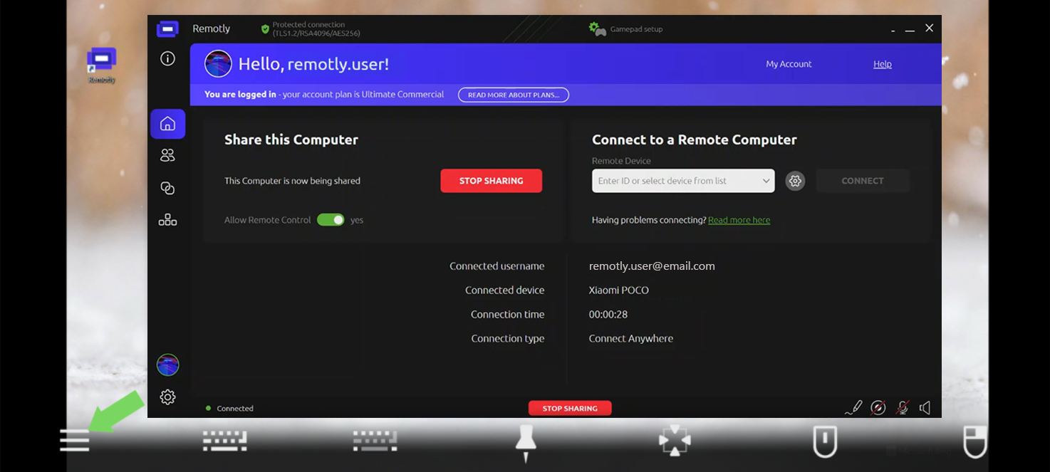
Task: Open My Account
Action: (x=789, y=63)
